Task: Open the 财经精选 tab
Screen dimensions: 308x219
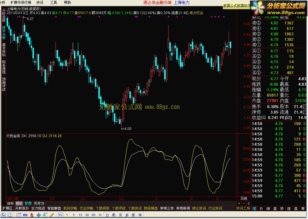Action: [151, 208]
